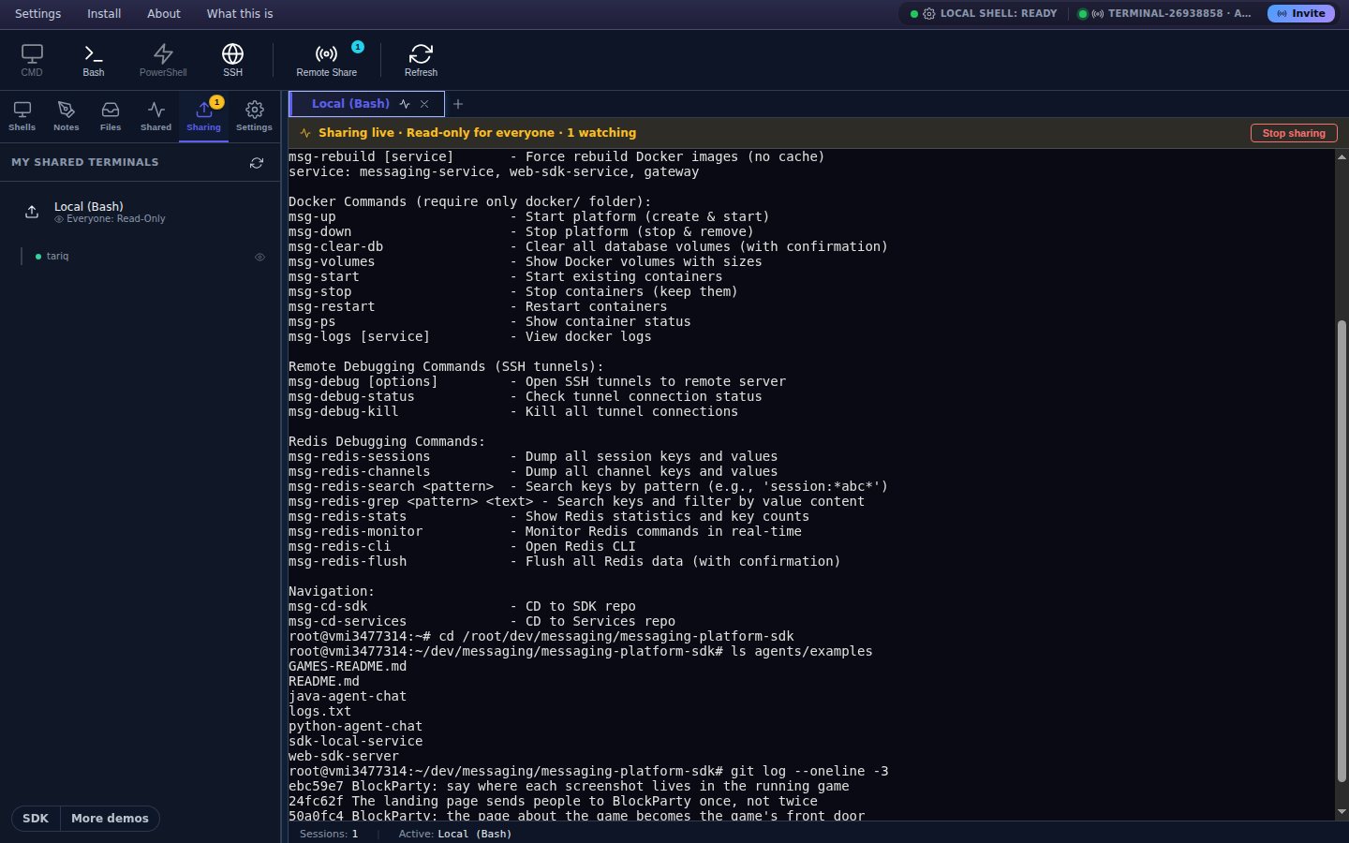Screen dimensions: 1349x843
Task: Open the Shared sidebar panel
Action: point(156,116)
